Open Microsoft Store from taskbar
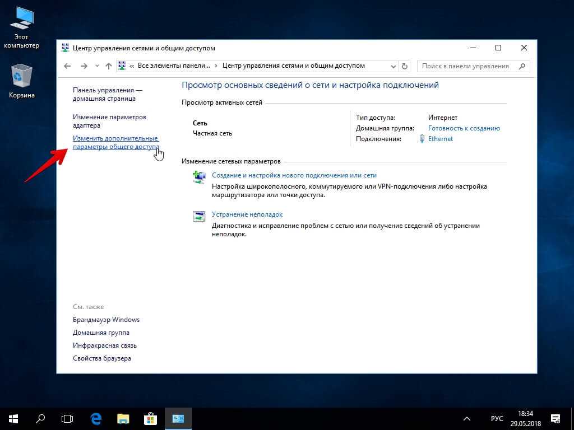The height and width of the screenshot is (430, 574). (150, 418)
